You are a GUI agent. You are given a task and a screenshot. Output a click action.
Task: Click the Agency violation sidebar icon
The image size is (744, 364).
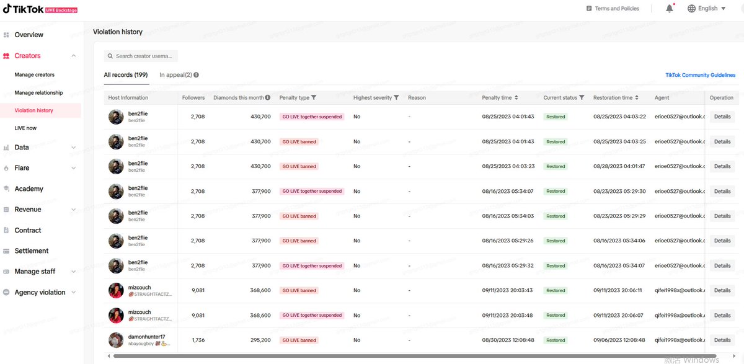coord(6,292)
